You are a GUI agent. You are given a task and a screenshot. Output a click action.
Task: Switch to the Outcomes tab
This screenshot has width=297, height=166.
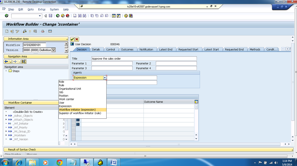coord(128,49)
